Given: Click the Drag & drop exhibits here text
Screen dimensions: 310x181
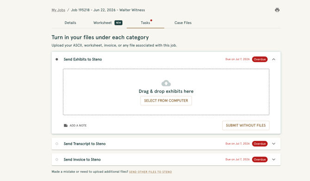Looking at the screenshot, I should point(166,91).
